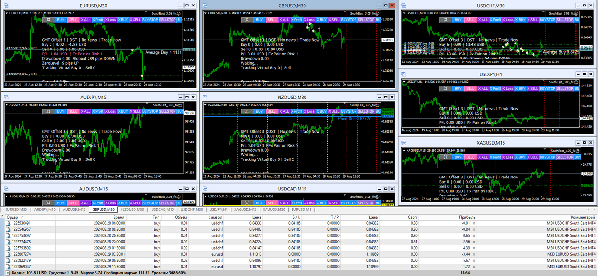Click the gray panel icon in the USDCHF,M30 chart
This screenshot has width=598, height=276.
pos(446,20)
